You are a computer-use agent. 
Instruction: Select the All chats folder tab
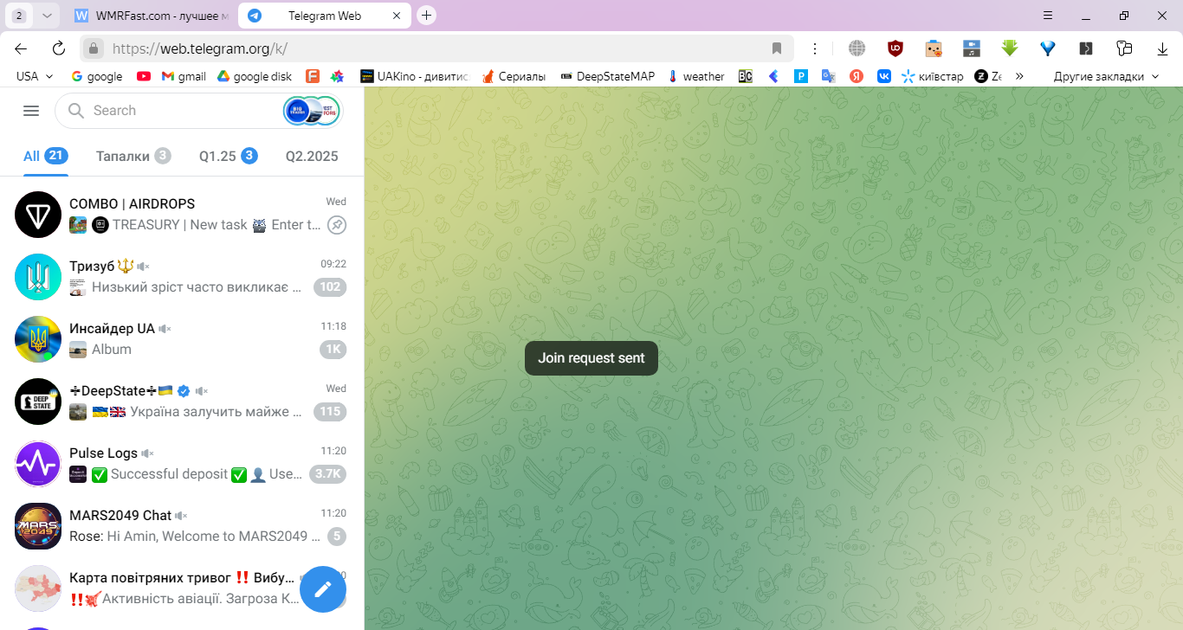pyautogui.click(x=46, y=156)
